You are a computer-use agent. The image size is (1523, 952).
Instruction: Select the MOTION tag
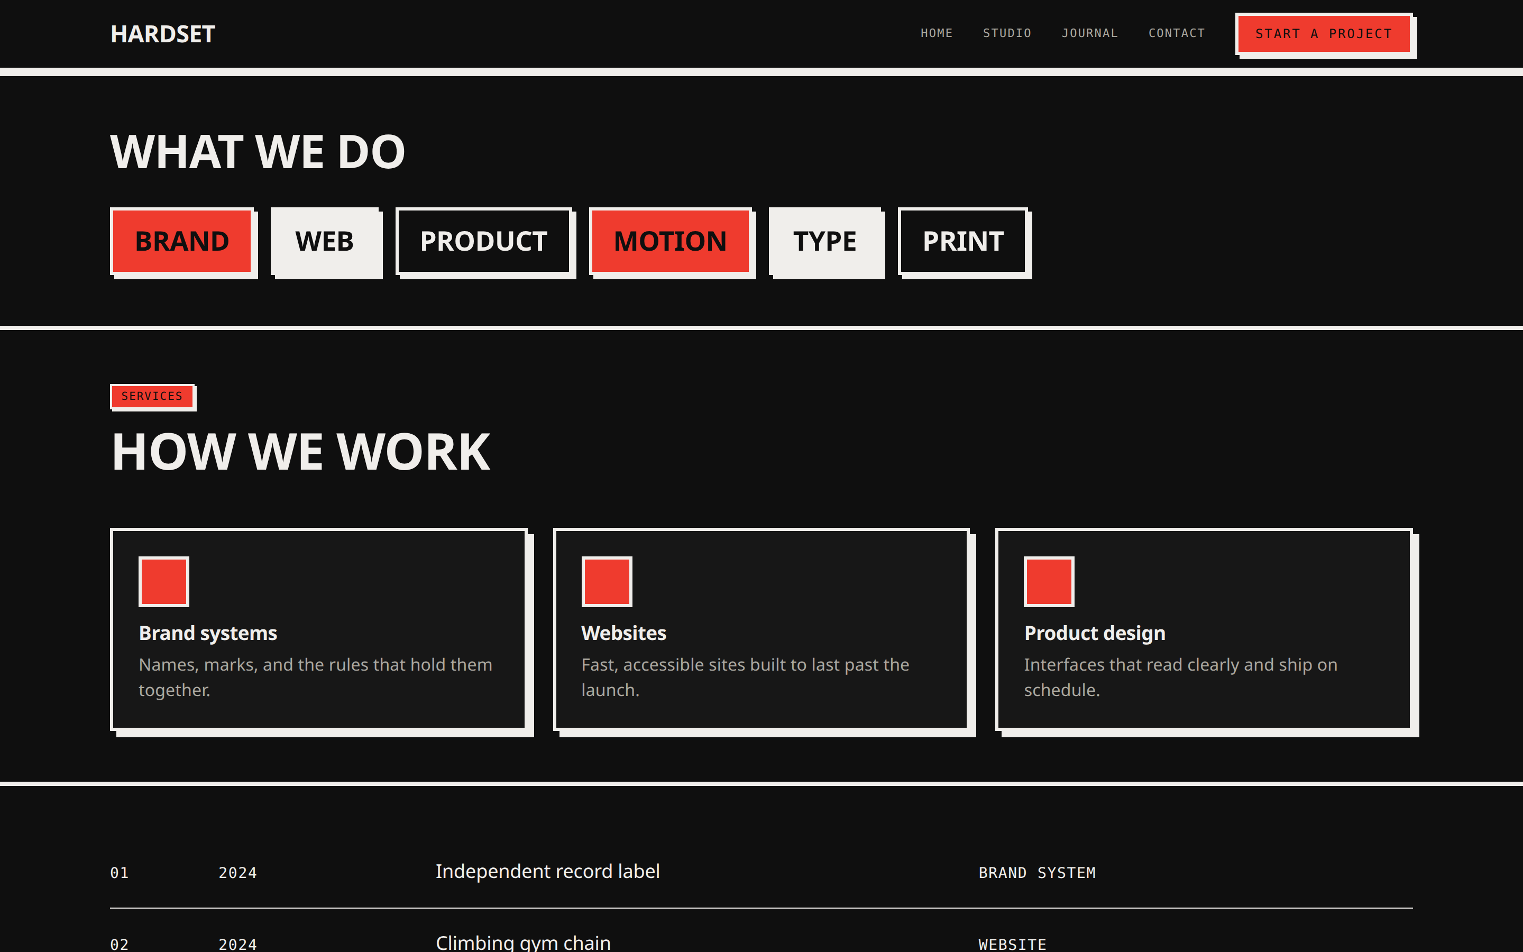[670, 241]
